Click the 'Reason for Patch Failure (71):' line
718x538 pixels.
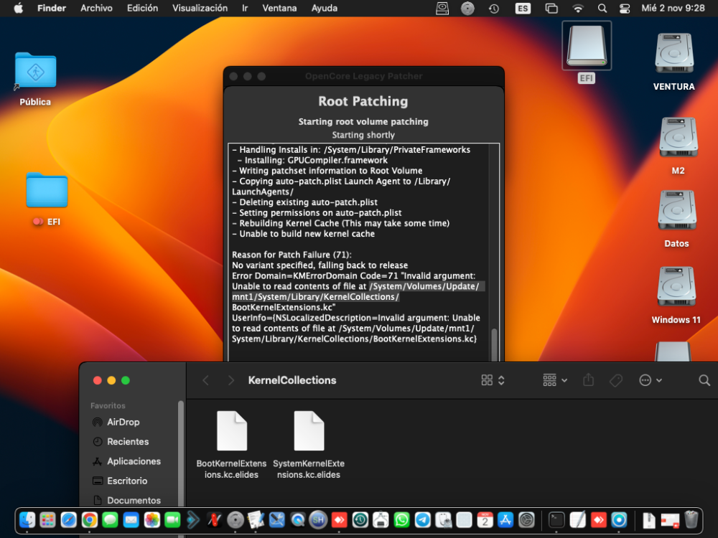click(292, 255)
